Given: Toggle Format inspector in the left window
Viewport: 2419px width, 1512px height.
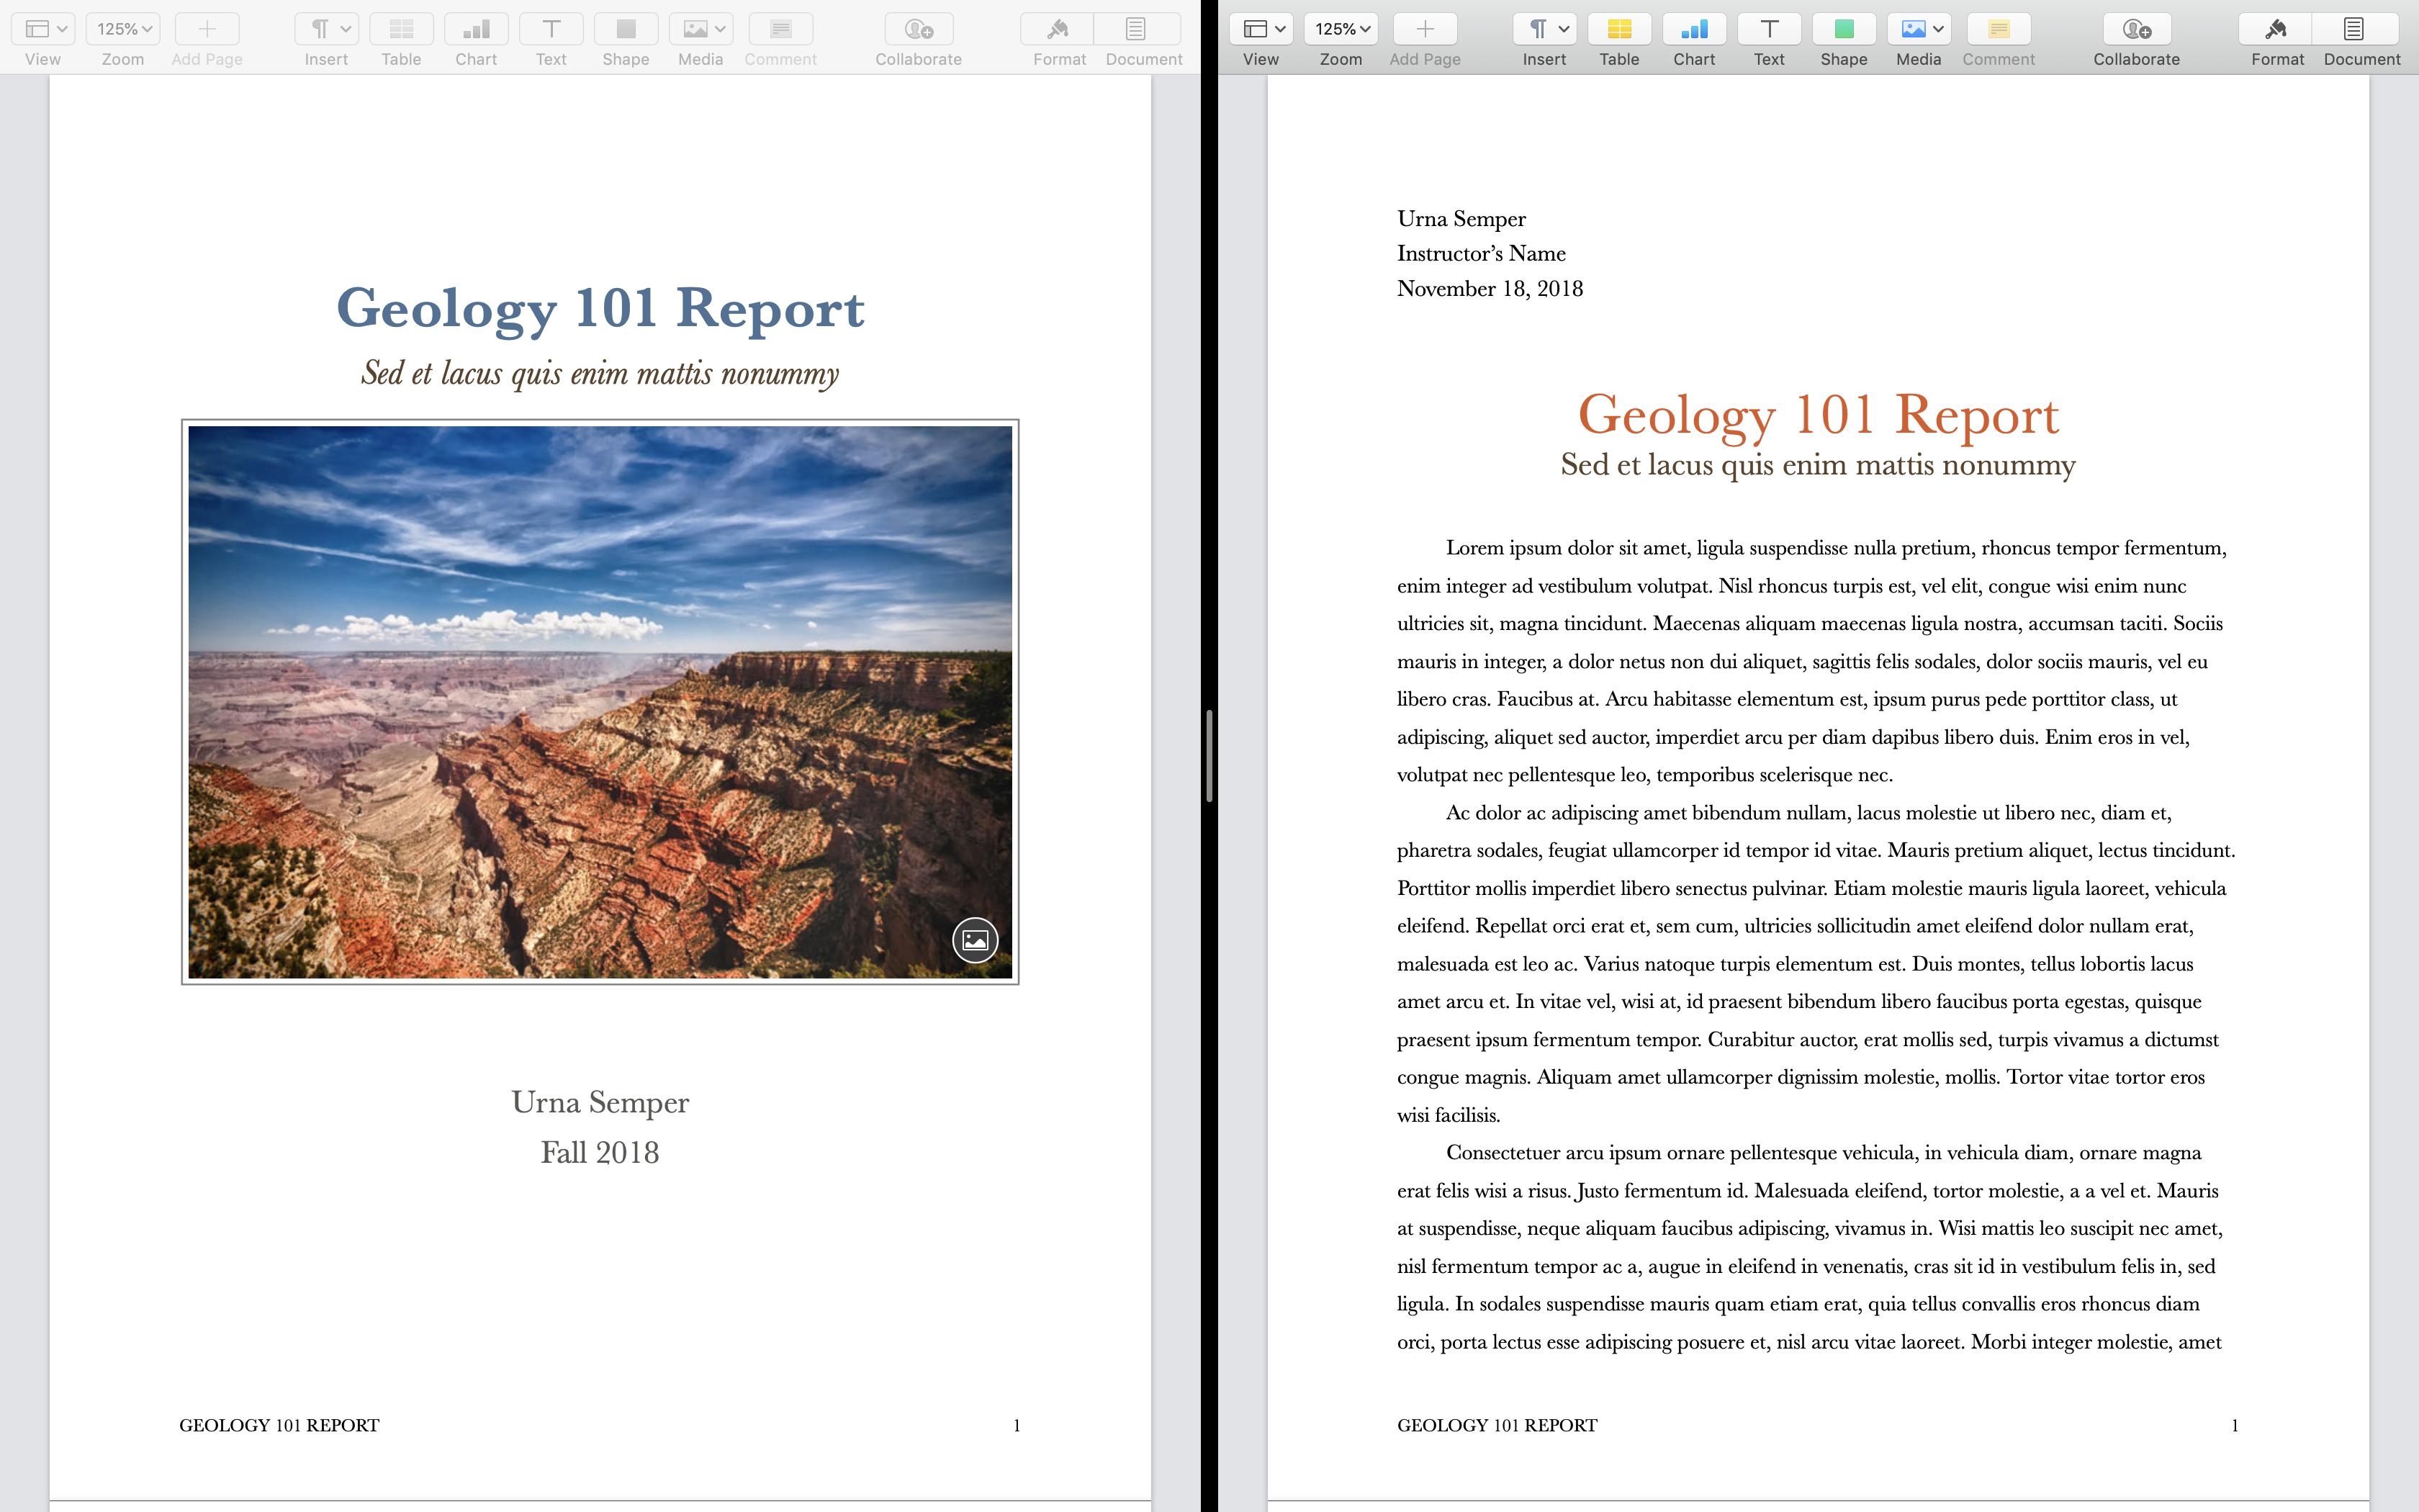Looking at the screenshot, I should 1058,30.
